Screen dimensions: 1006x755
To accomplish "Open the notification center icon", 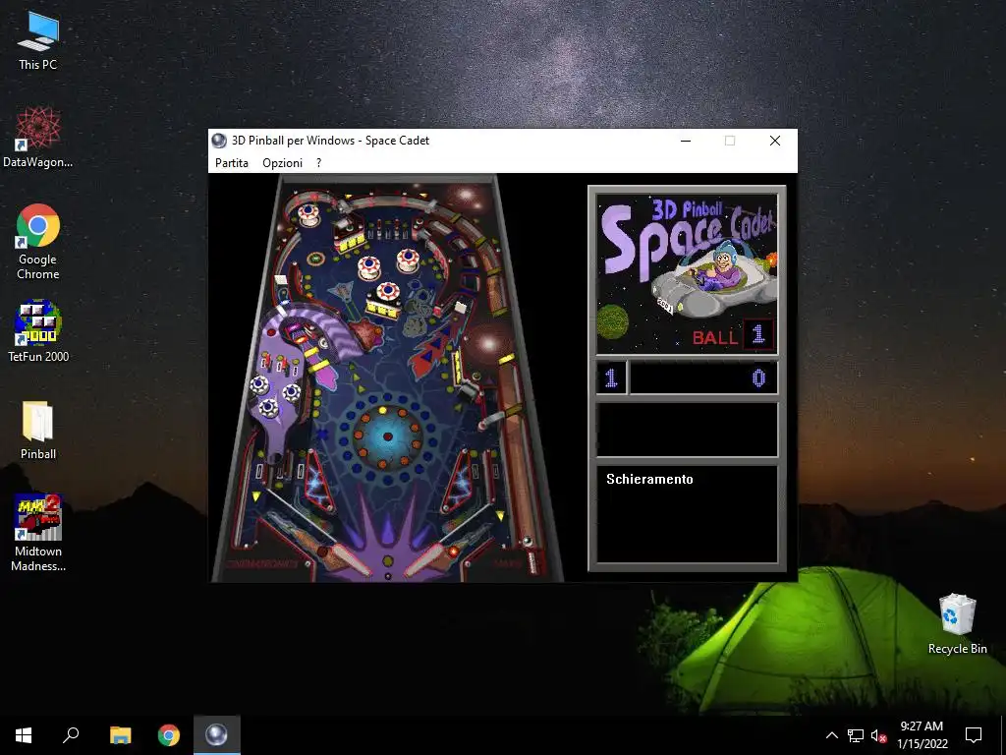I will (x=974, y=735).
